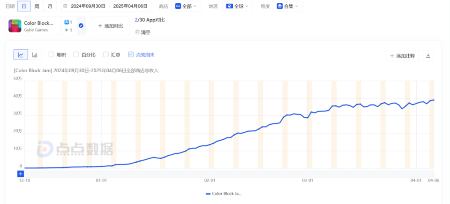
Task: Select the bar chart view icon
Action: point(35,54)
